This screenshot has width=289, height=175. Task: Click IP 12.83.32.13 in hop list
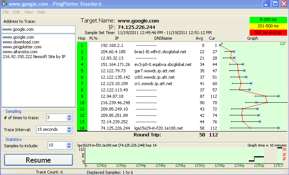point(112,58)
